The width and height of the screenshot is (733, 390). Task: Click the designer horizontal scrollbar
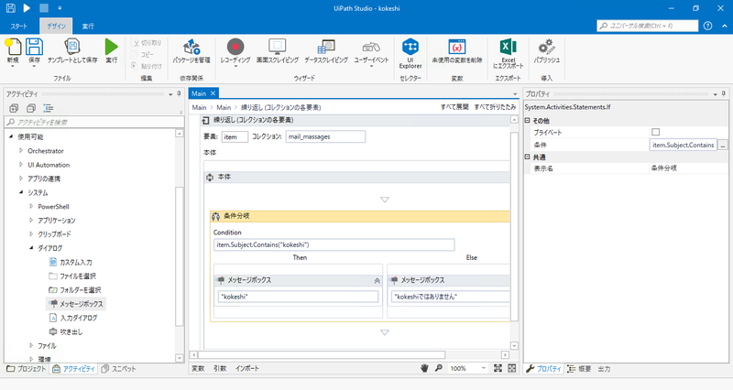tap(322, 355)
